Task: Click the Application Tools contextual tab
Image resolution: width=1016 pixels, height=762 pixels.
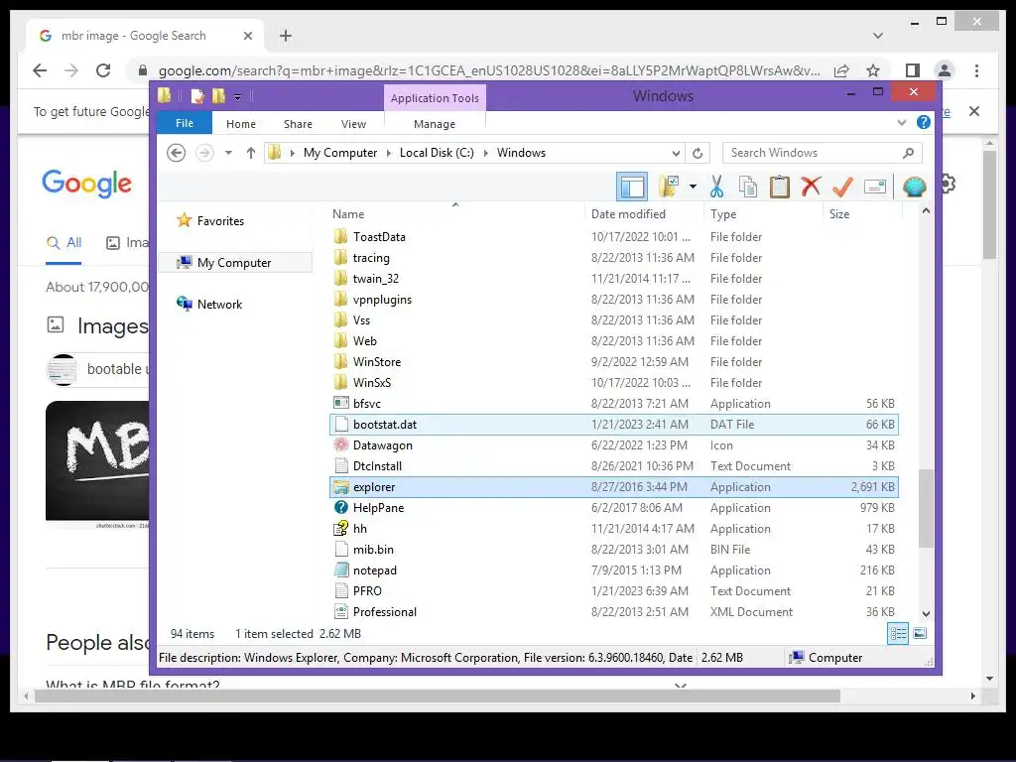Action: (x=435, y=98)
